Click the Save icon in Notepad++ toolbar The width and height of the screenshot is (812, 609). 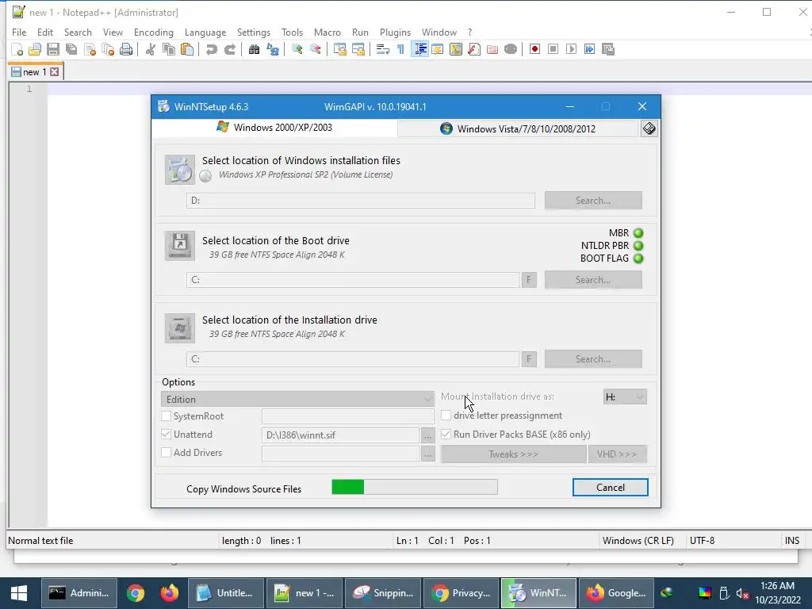point(53,49)
